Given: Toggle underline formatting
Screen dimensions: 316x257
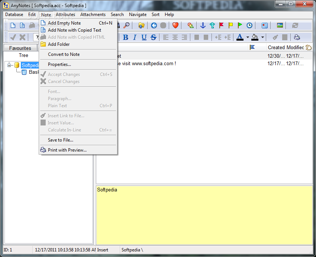Looking at the screenshot, I should [x=144, y=37].
